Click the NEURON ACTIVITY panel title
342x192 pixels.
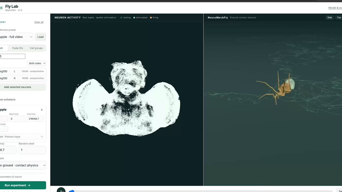pos(67,18)
